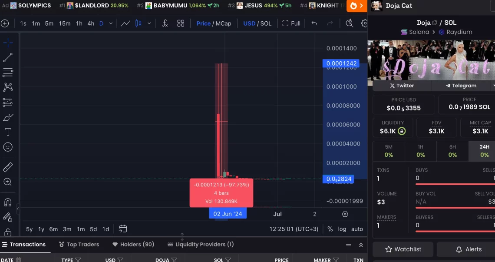Collapse the drawing toolbar side arrow

(18, 209)
